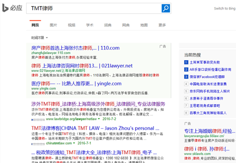
Task: Open URL zhangfujielawyer.110.com
Action: (51, 53)
